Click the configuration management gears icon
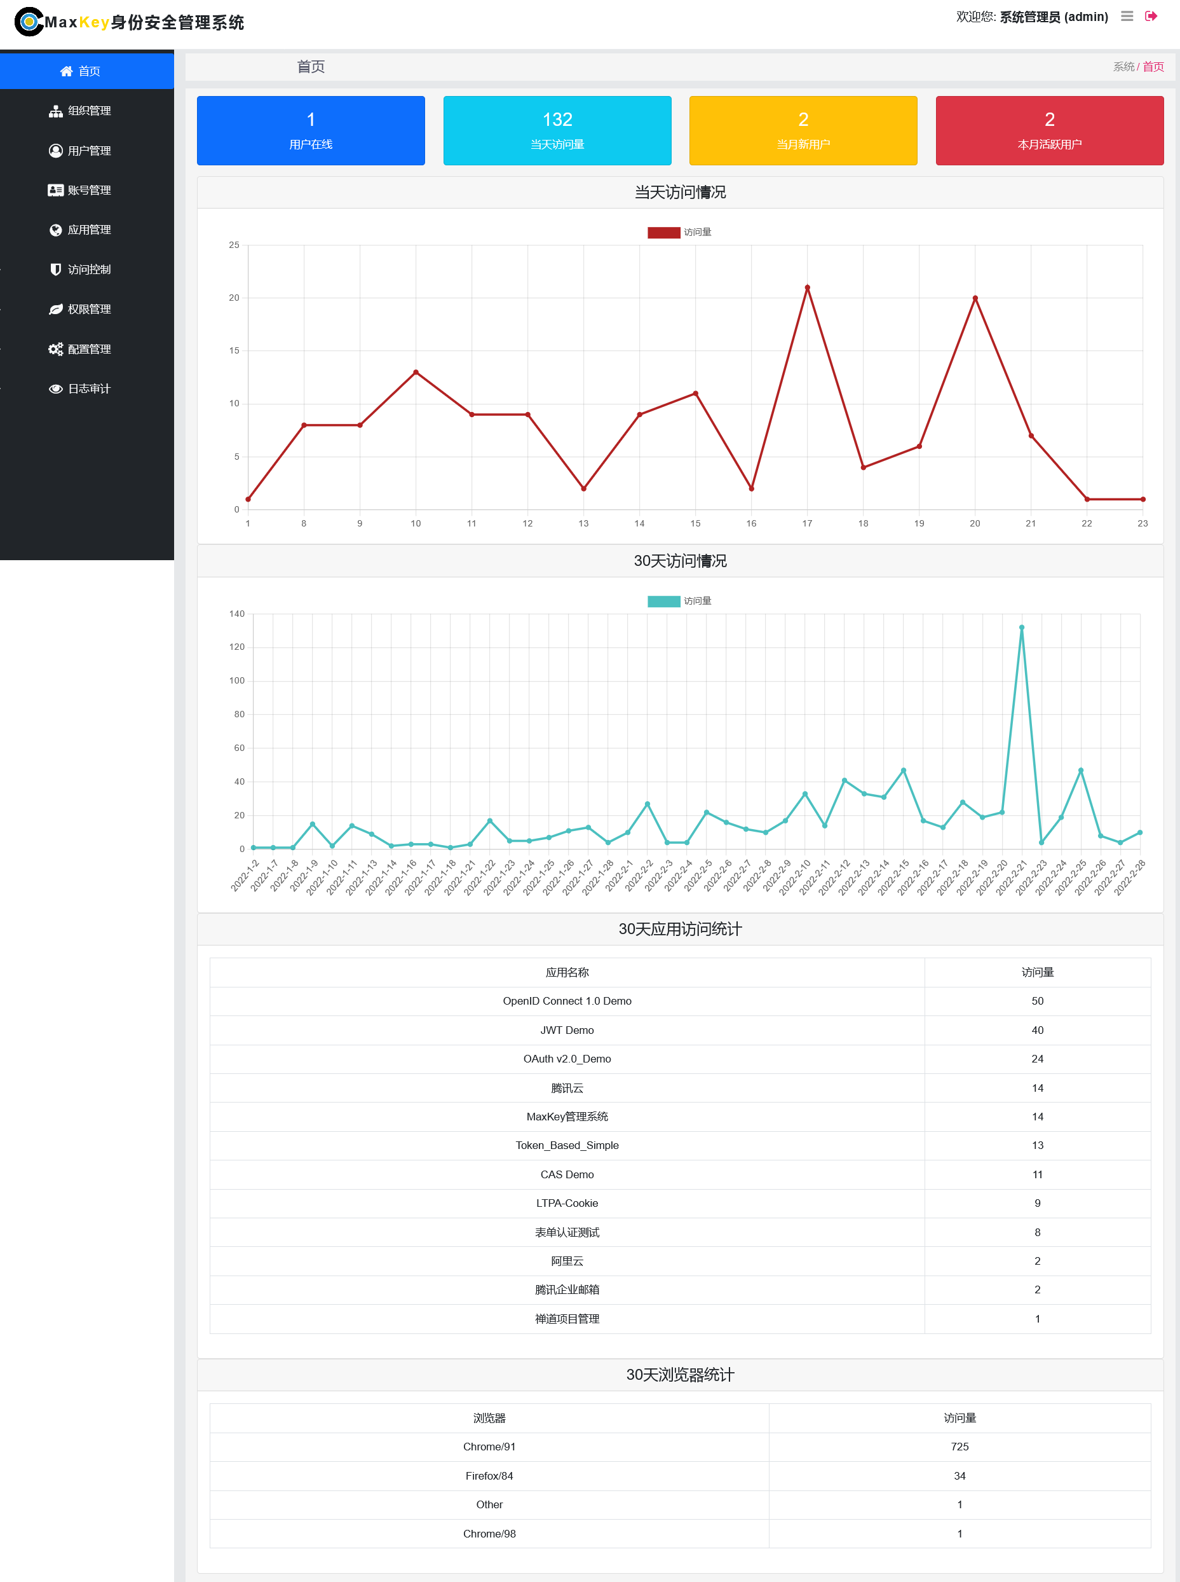 (x=56, y=348)
